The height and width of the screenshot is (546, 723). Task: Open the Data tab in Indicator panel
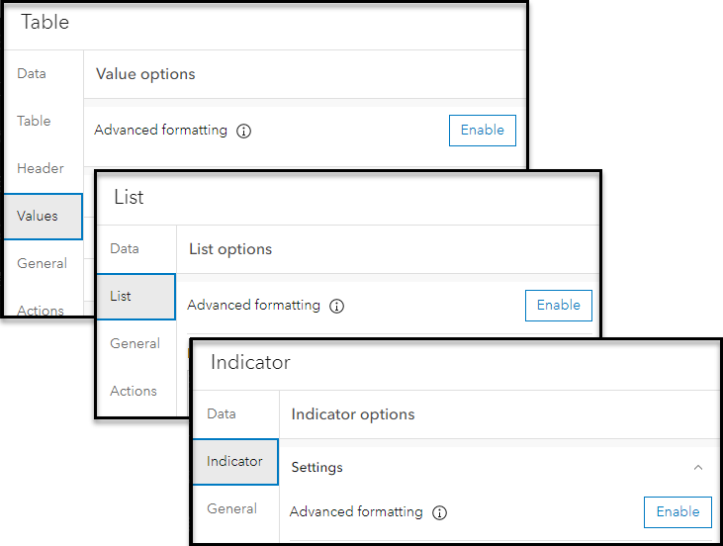pos(222,414)
